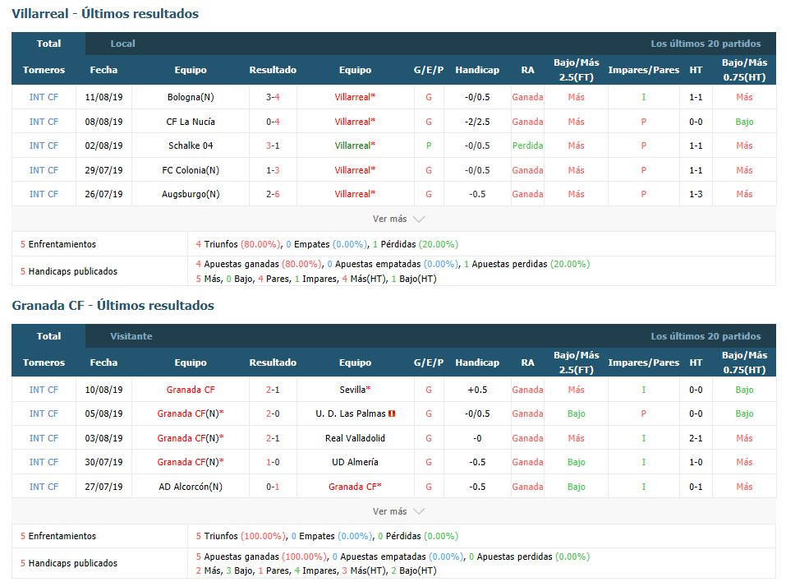Open the 1-3 result against FC Colonia
The height and width of the screenshot is (582, 786).
click(x=273, y=170)
